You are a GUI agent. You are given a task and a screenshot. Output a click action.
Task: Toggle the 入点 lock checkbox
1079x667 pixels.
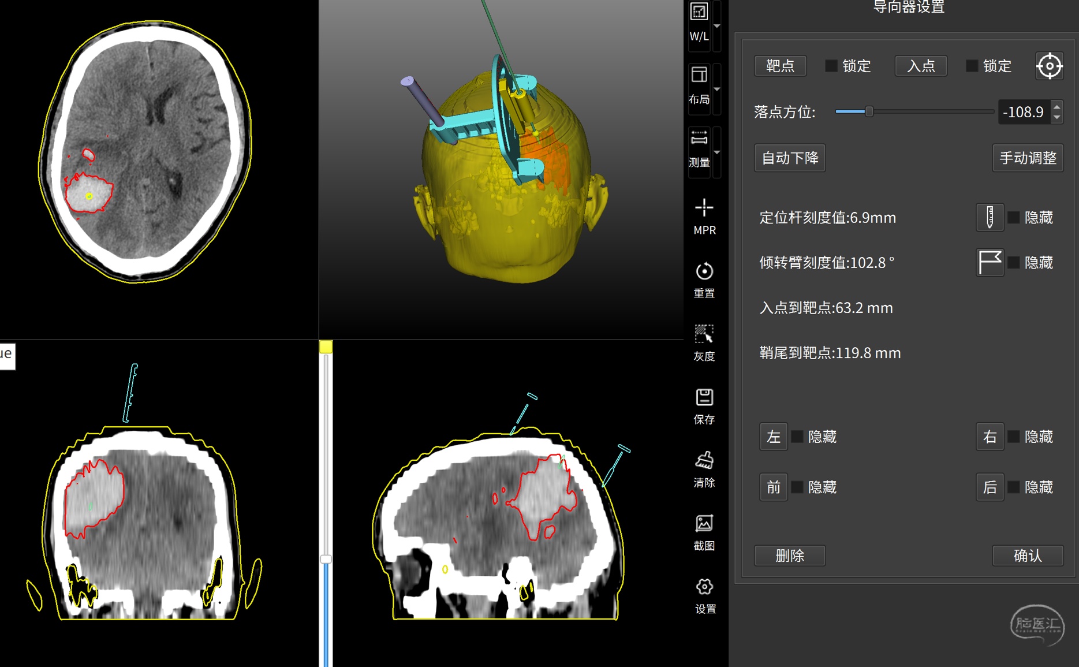[972, 66]
